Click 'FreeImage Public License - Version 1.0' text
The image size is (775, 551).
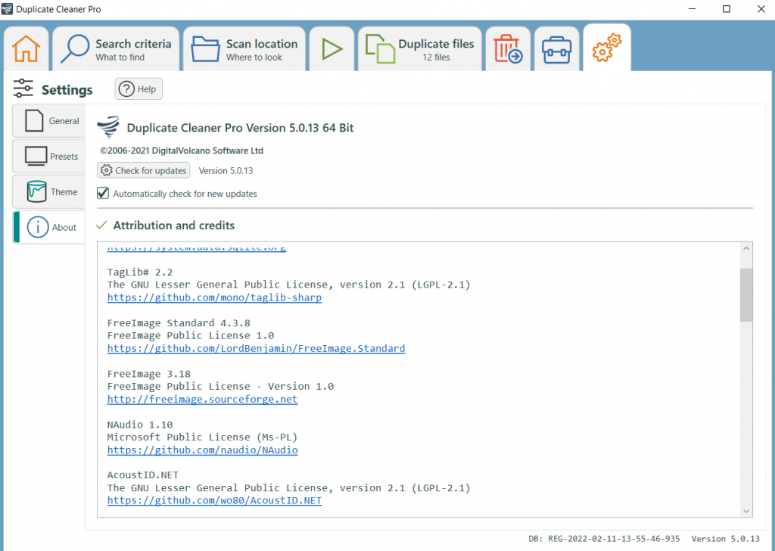point(220,387)
